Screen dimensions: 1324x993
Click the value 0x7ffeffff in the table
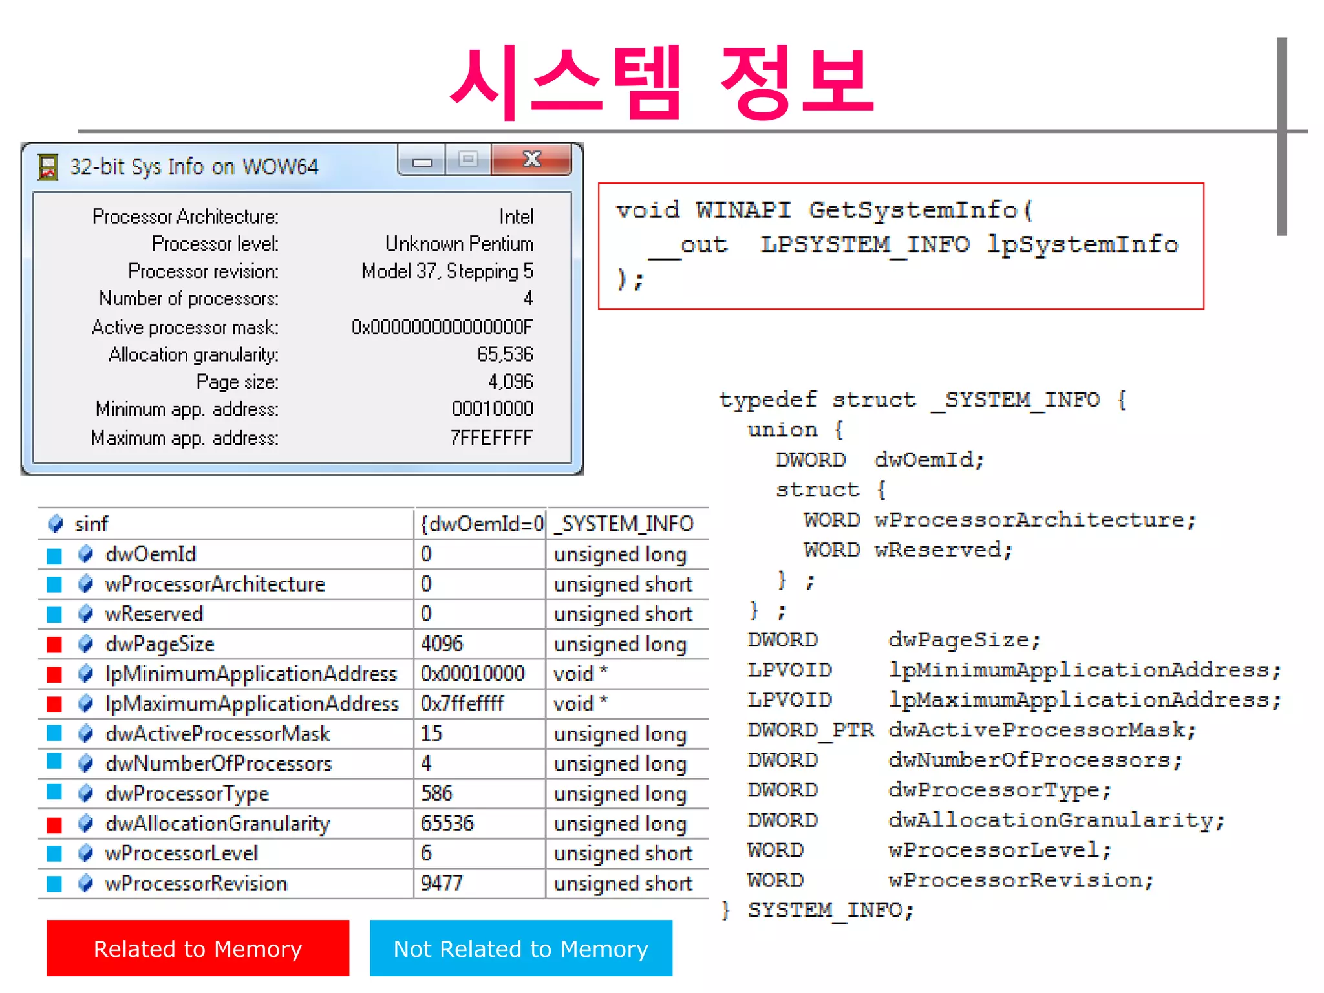pyautogui.click(x=462, y=703)
